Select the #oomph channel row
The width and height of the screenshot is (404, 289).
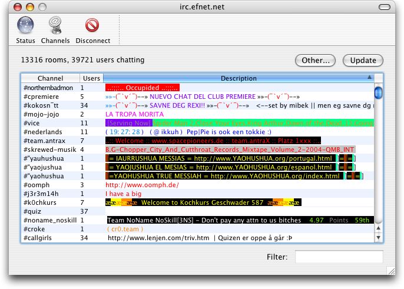pyautogui.click(x=198, y=185)
